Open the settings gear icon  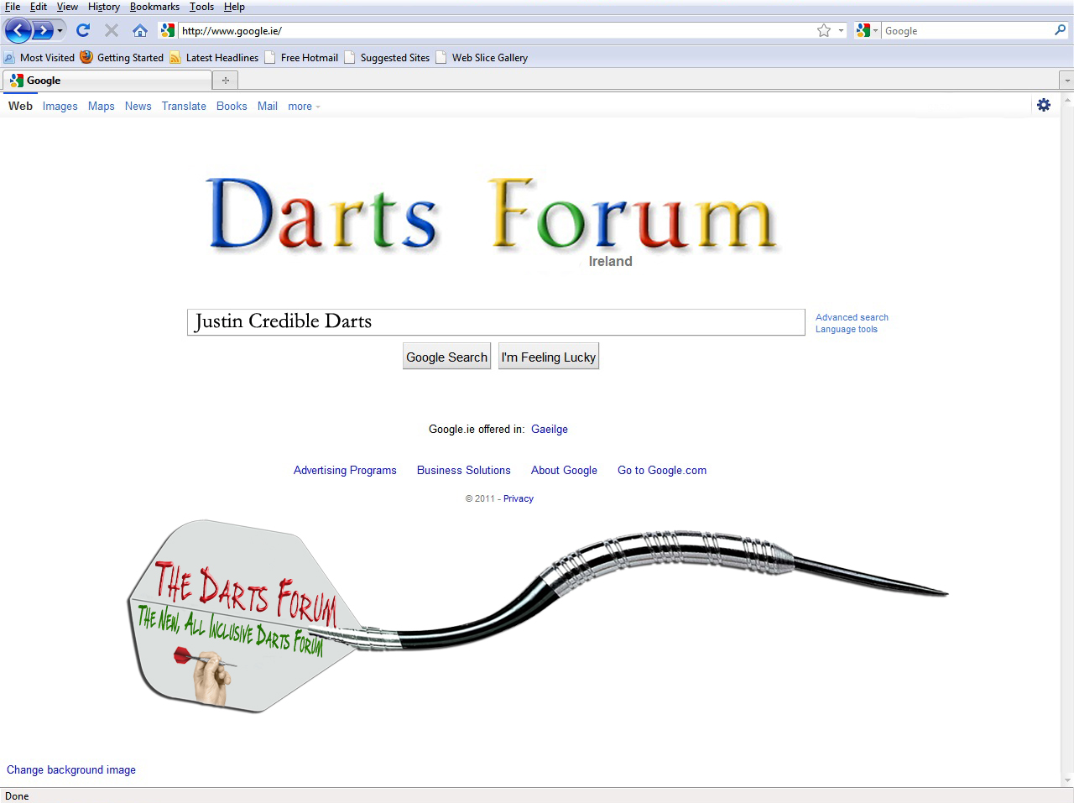point(1044,105)
